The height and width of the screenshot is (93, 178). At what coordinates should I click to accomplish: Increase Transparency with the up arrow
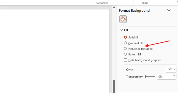[174, 75]
